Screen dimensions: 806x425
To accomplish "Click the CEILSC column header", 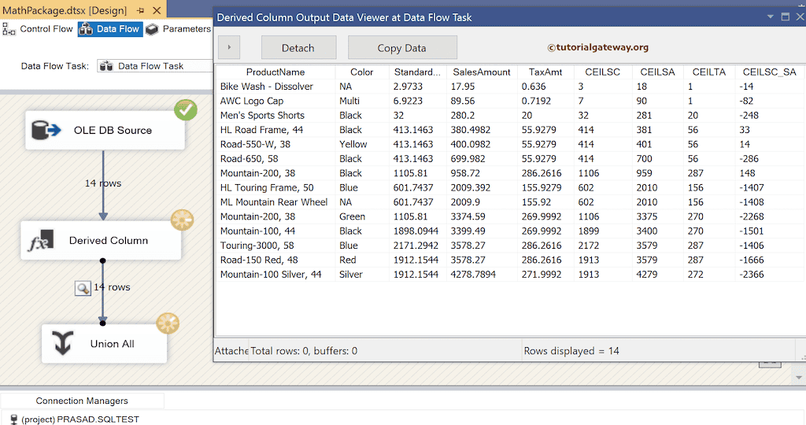I will coord(602,72).
